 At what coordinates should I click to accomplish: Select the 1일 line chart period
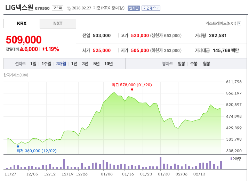pos(33,64)
